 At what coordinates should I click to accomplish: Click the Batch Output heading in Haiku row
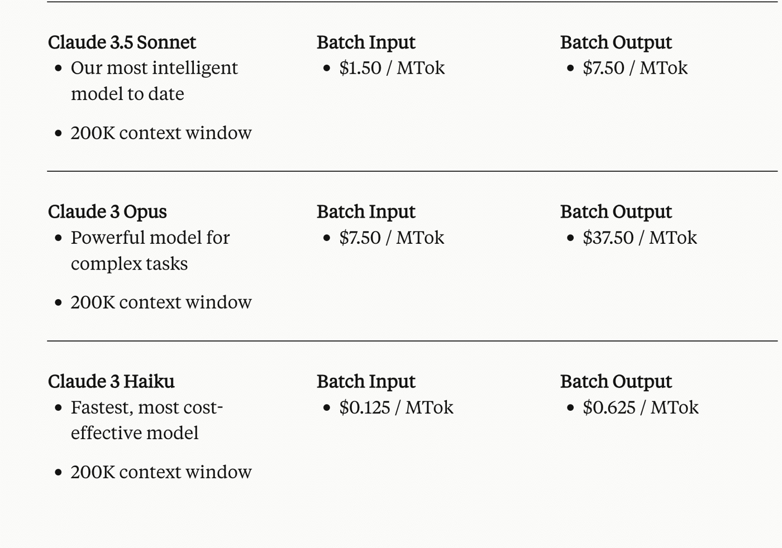pyautogui.click(x=616, y=382)
